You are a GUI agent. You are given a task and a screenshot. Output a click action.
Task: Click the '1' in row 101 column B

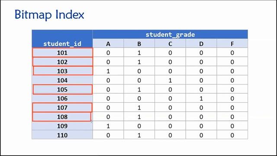click(x=139, y=53)
